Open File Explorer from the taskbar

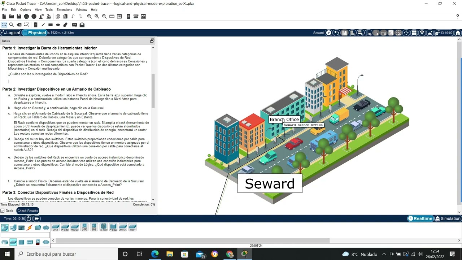[x=170, y=254]
